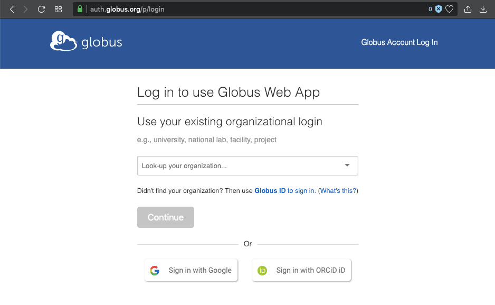Click Globus Account Log In header text

(399, 42)
